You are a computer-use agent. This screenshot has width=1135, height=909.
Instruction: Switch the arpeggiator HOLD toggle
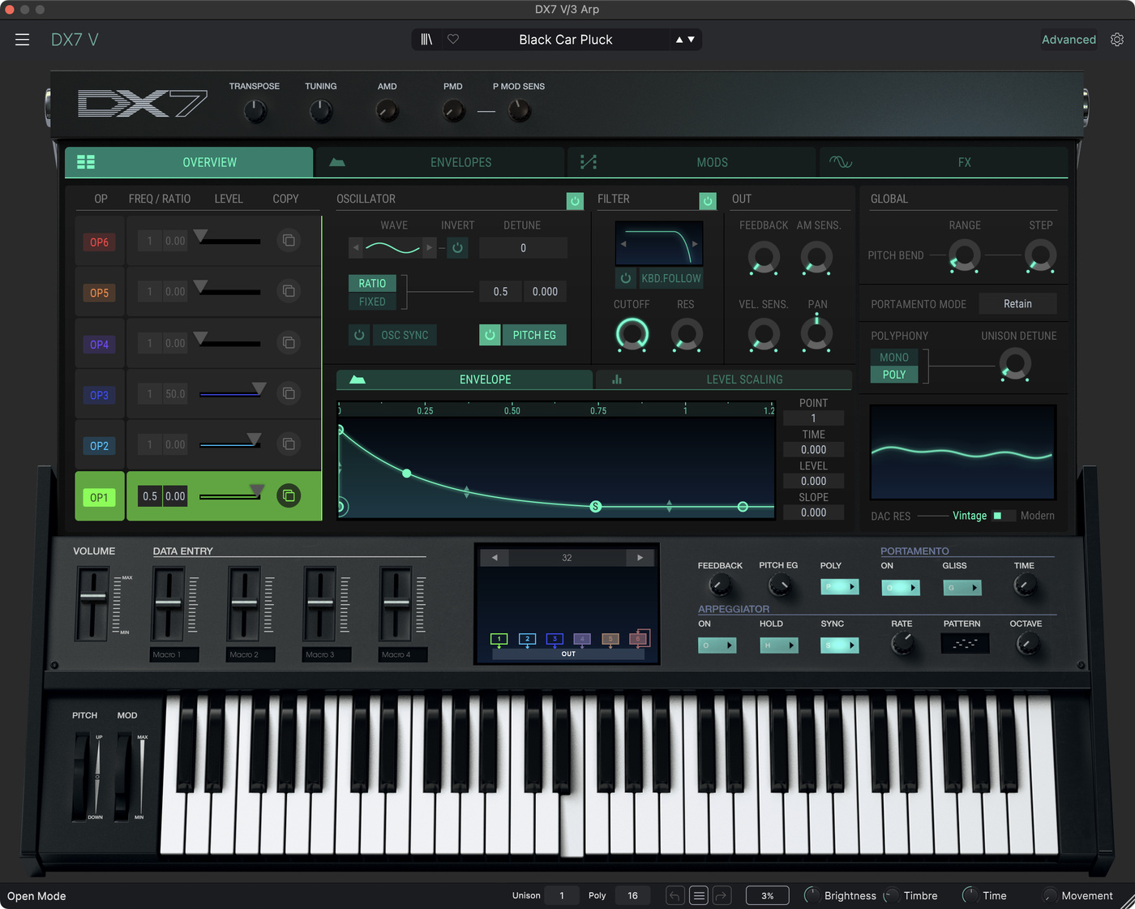778,645
